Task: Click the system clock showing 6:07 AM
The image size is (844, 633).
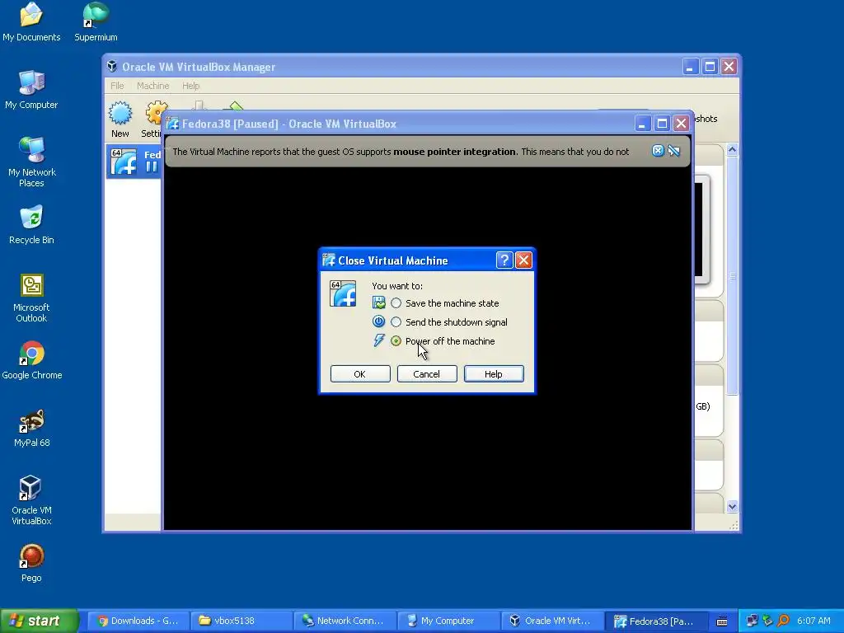Action: pyautogui.click(x=814, y=621)
